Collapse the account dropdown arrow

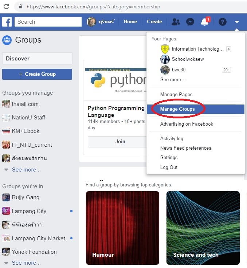237,22
